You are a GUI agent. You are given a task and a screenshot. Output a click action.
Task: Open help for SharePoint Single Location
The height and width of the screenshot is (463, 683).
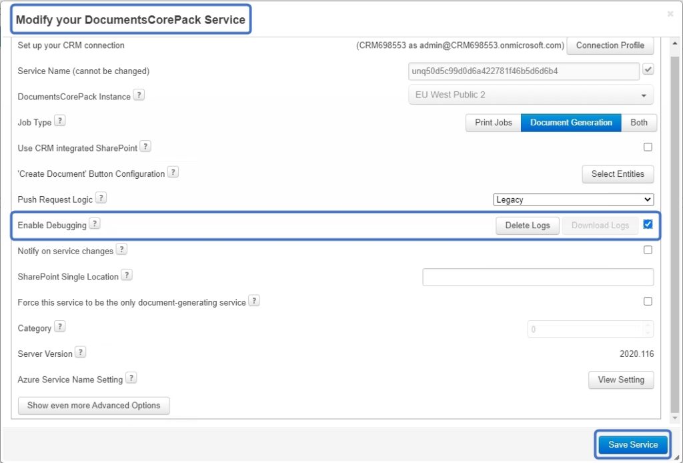click(127, 275)
